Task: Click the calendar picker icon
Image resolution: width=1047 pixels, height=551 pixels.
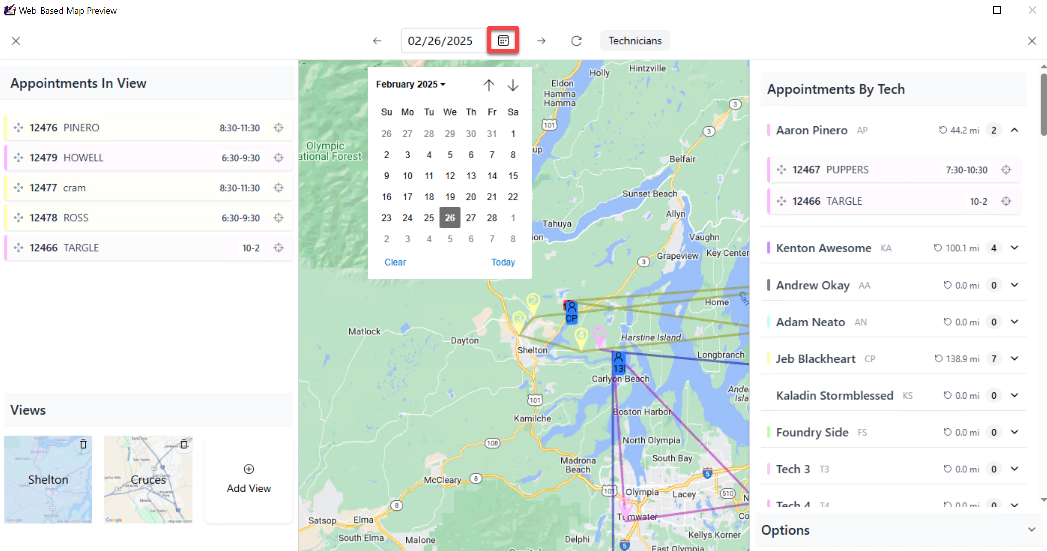Action: click(503, 41)
